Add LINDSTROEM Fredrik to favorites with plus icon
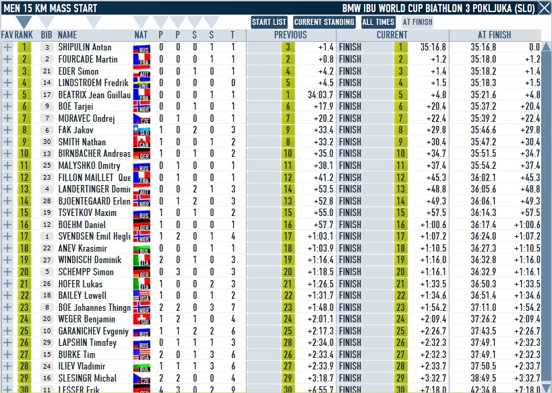552x393 pixels. pos(7,83)
